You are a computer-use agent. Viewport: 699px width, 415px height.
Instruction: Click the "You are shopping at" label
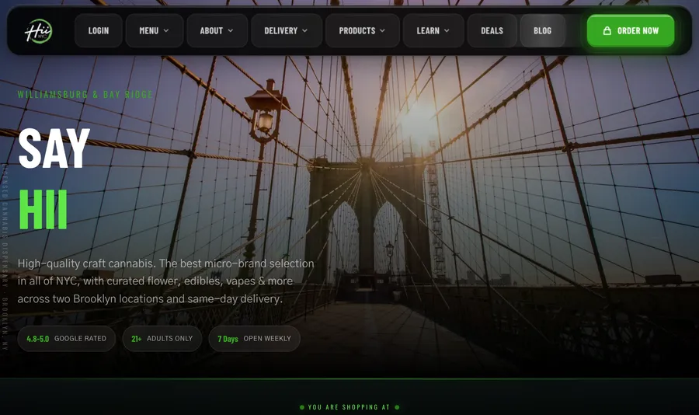tap(349, 407)
